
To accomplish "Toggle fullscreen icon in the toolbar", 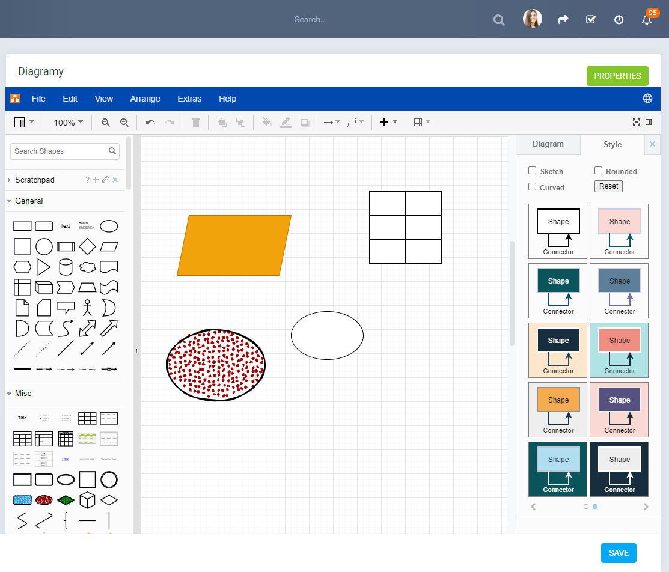I will (636, 122).
